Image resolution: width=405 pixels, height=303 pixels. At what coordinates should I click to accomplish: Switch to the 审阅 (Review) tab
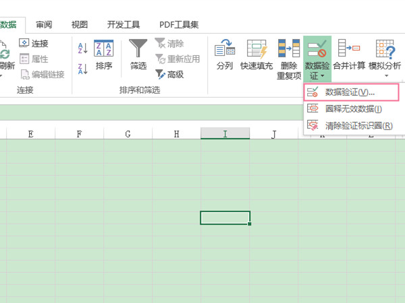[44, 25]
